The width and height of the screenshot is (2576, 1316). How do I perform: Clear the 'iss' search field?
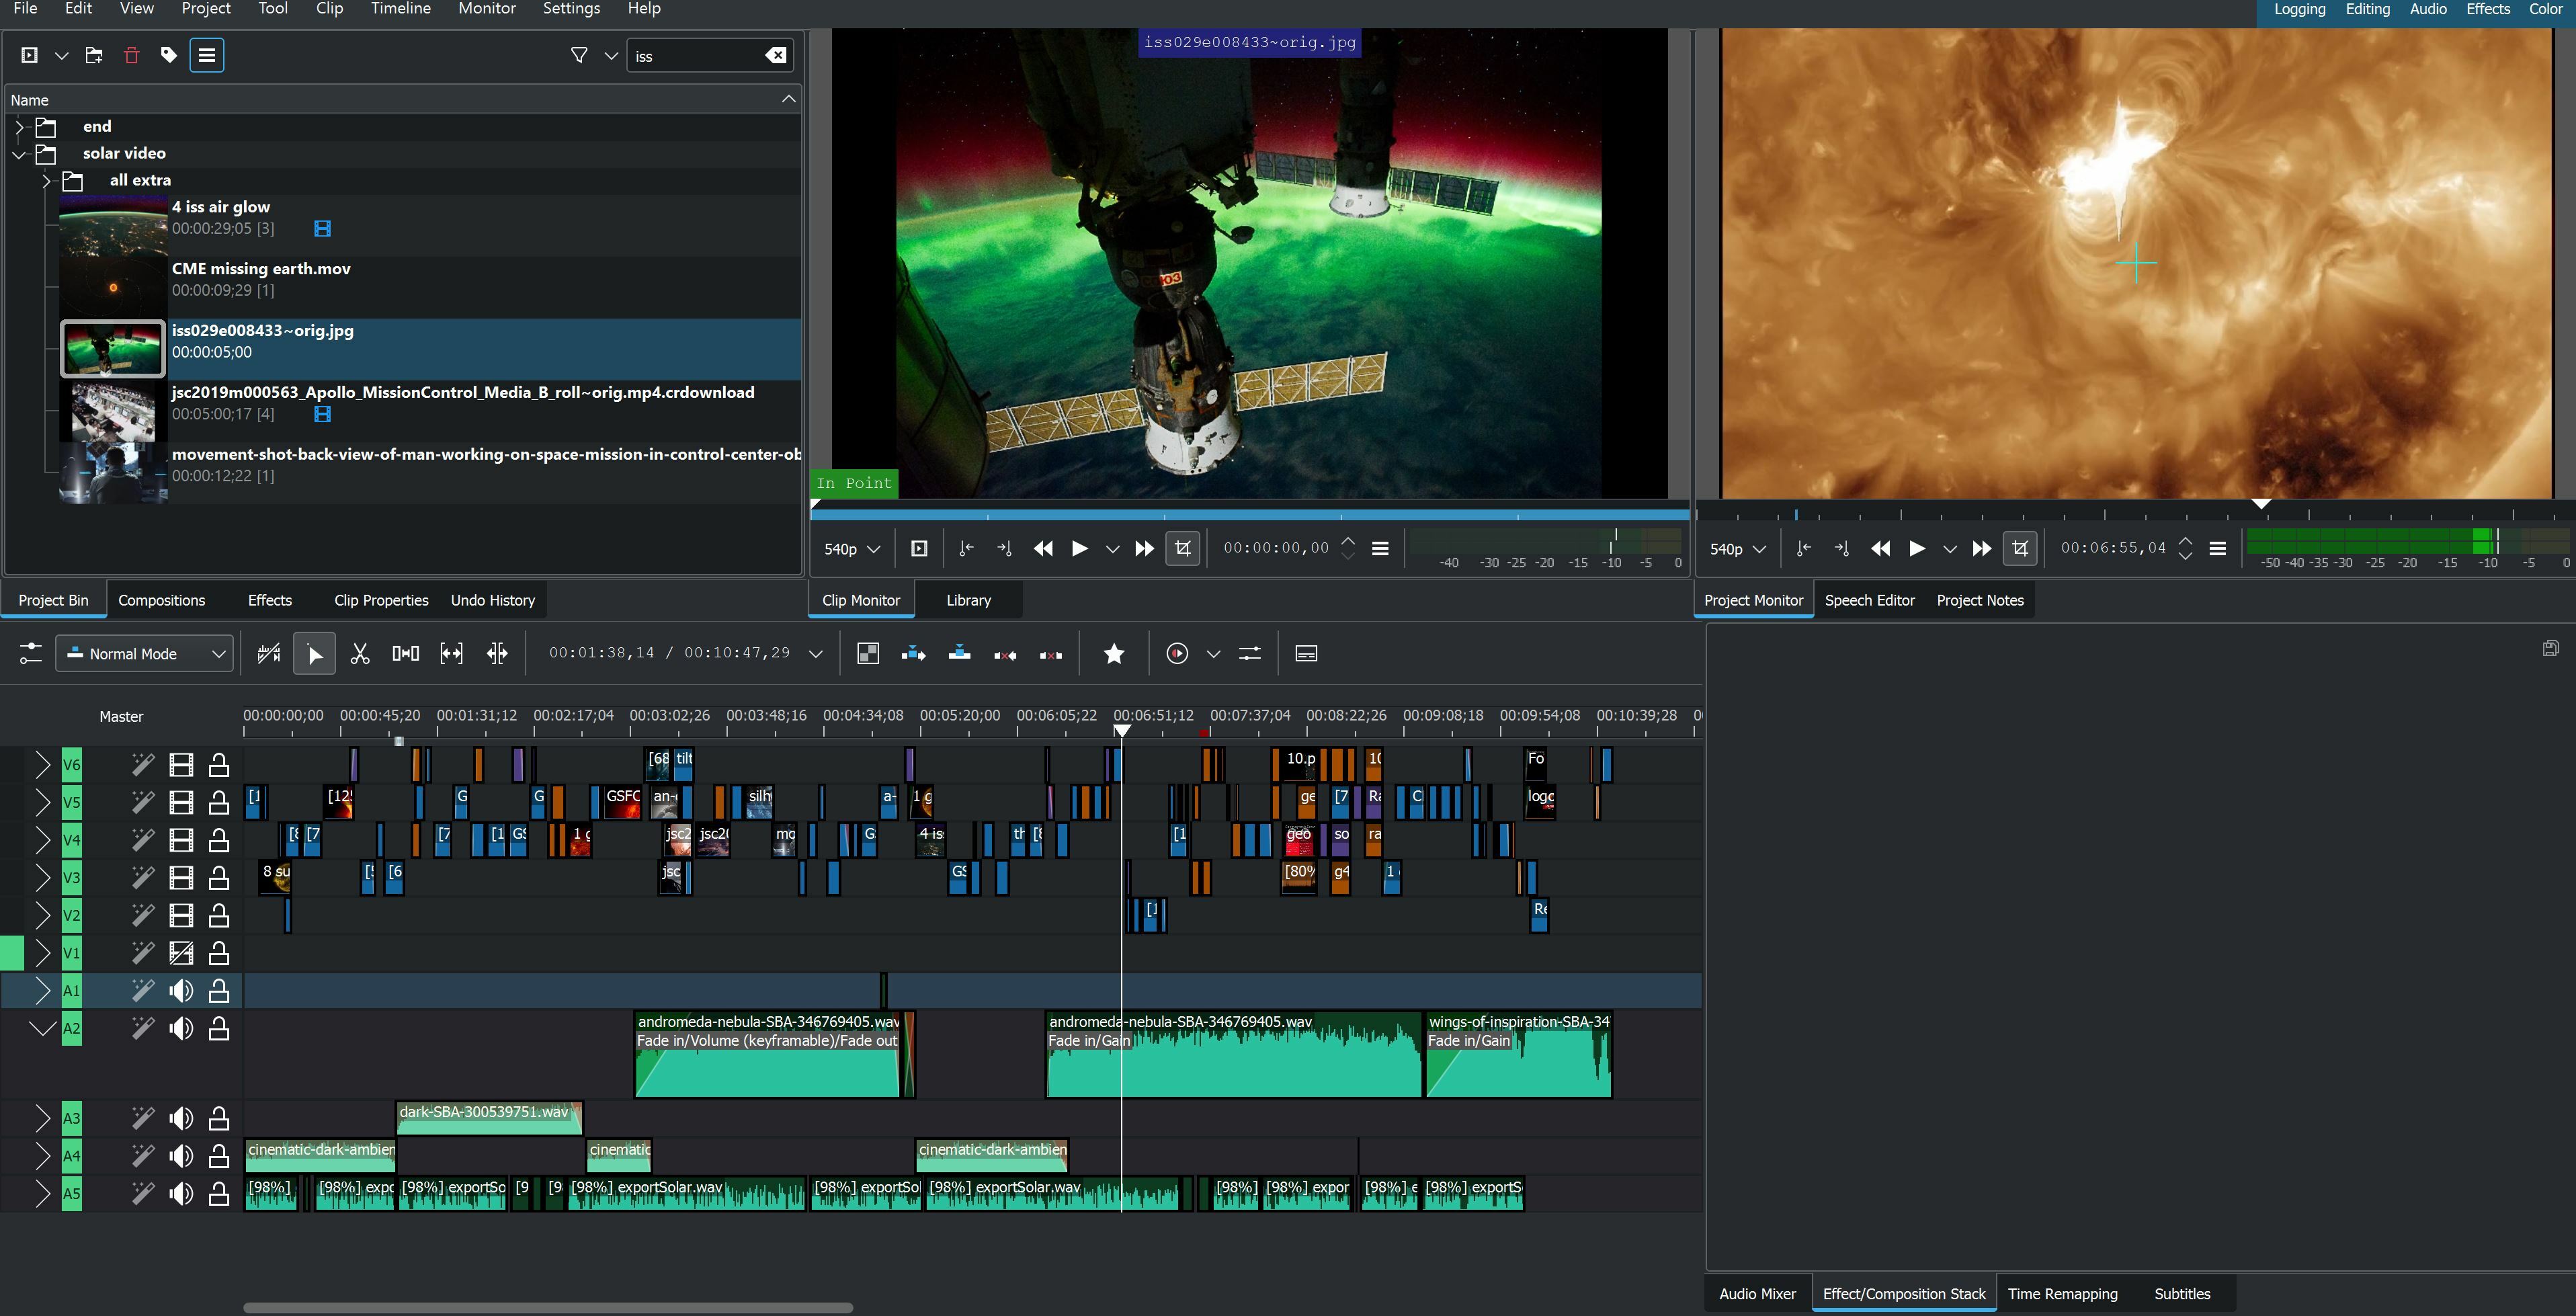point(776,56)
